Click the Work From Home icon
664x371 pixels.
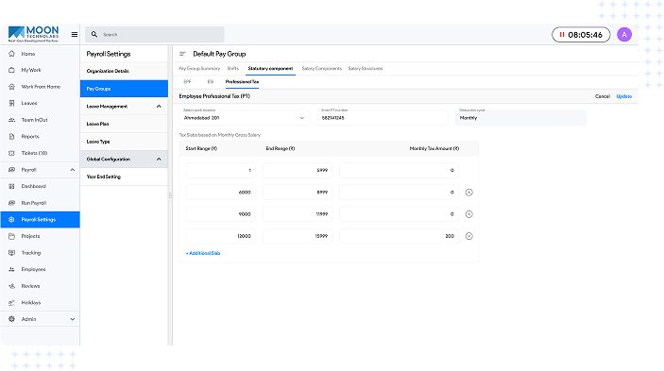click(x=12, y=87)
